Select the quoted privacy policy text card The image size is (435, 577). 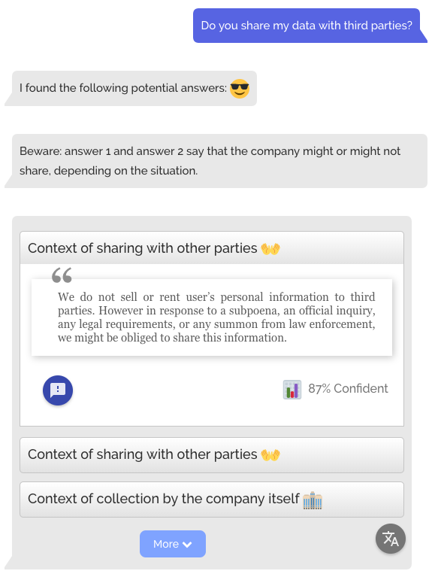tap(212, 317)
